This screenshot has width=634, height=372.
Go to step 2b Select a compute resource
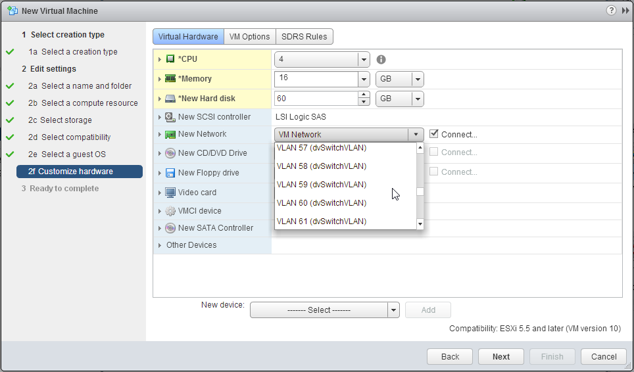(83, 103)
